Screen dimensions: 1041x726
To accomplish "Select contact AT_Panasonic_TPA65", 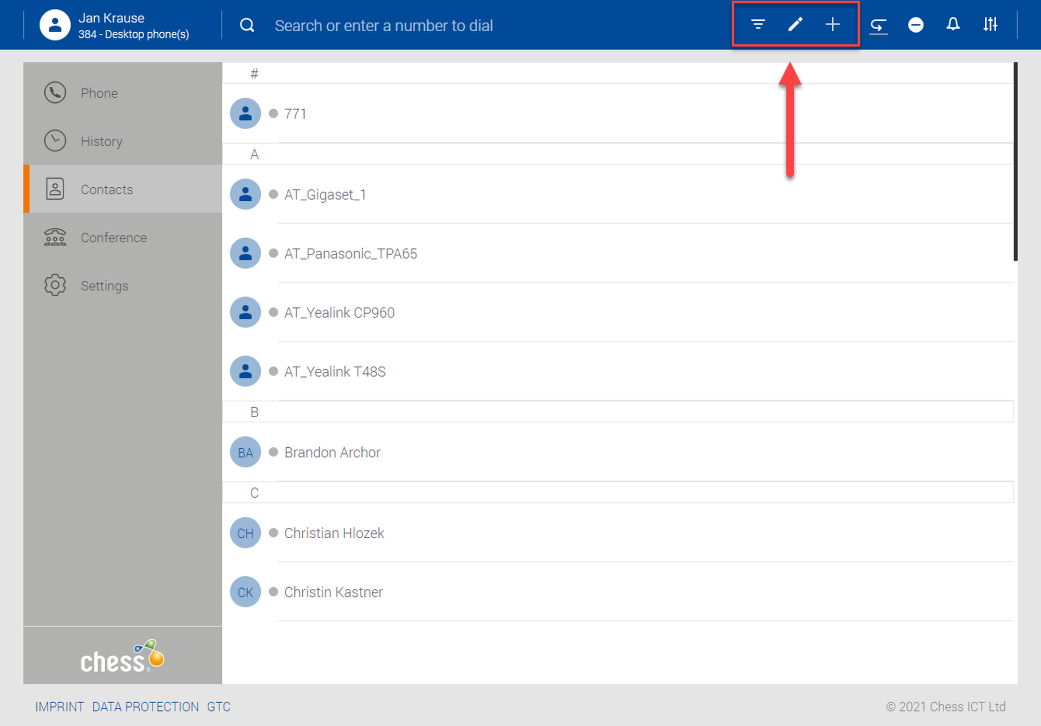I will [350, 254].
